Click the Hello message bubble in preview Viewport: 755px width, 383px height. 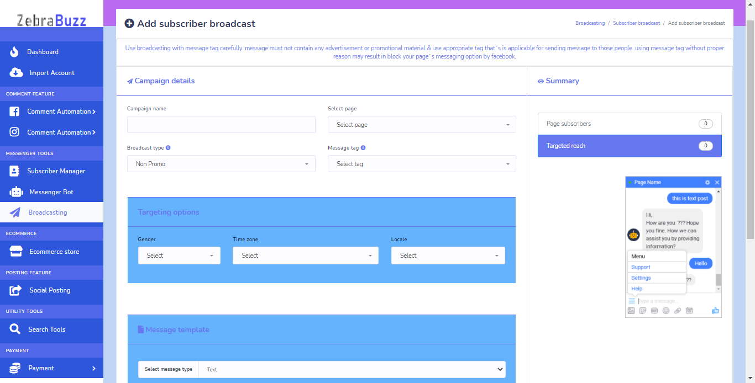pos(701,263)
